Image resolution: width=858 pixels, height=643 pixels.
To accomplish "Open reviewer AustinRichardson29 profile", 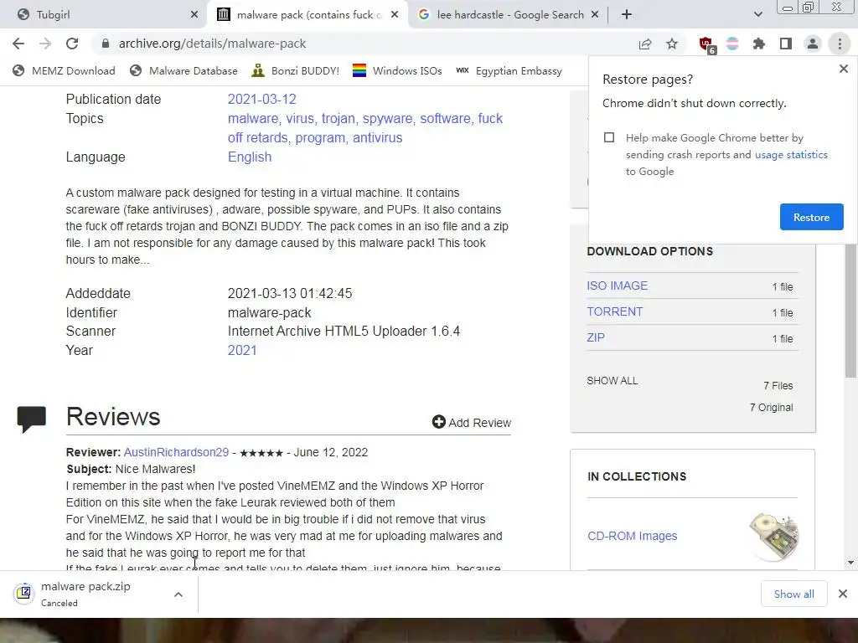I will click(x=176, y=452).
